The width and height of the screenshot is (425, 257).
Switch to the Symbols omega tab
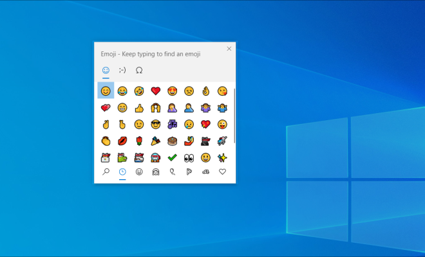coord(139,70)
